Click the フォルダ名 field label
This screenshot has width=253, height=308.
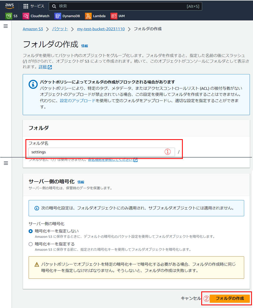coord(38,143)
